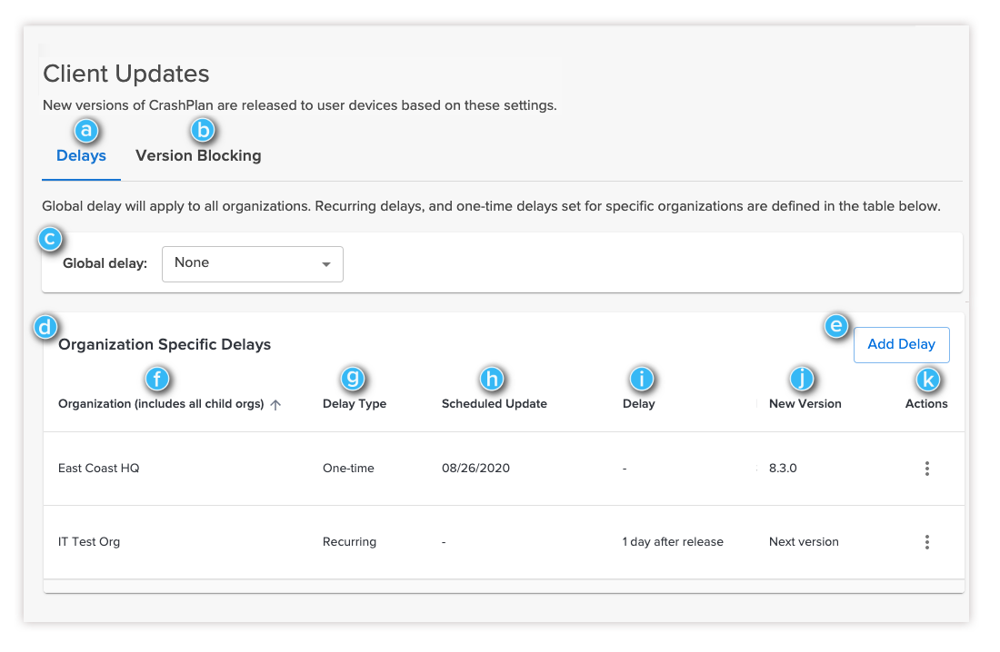1000x652 pixels.
Task: Switch to the Version Blocking tab
Action: point(198,155)
